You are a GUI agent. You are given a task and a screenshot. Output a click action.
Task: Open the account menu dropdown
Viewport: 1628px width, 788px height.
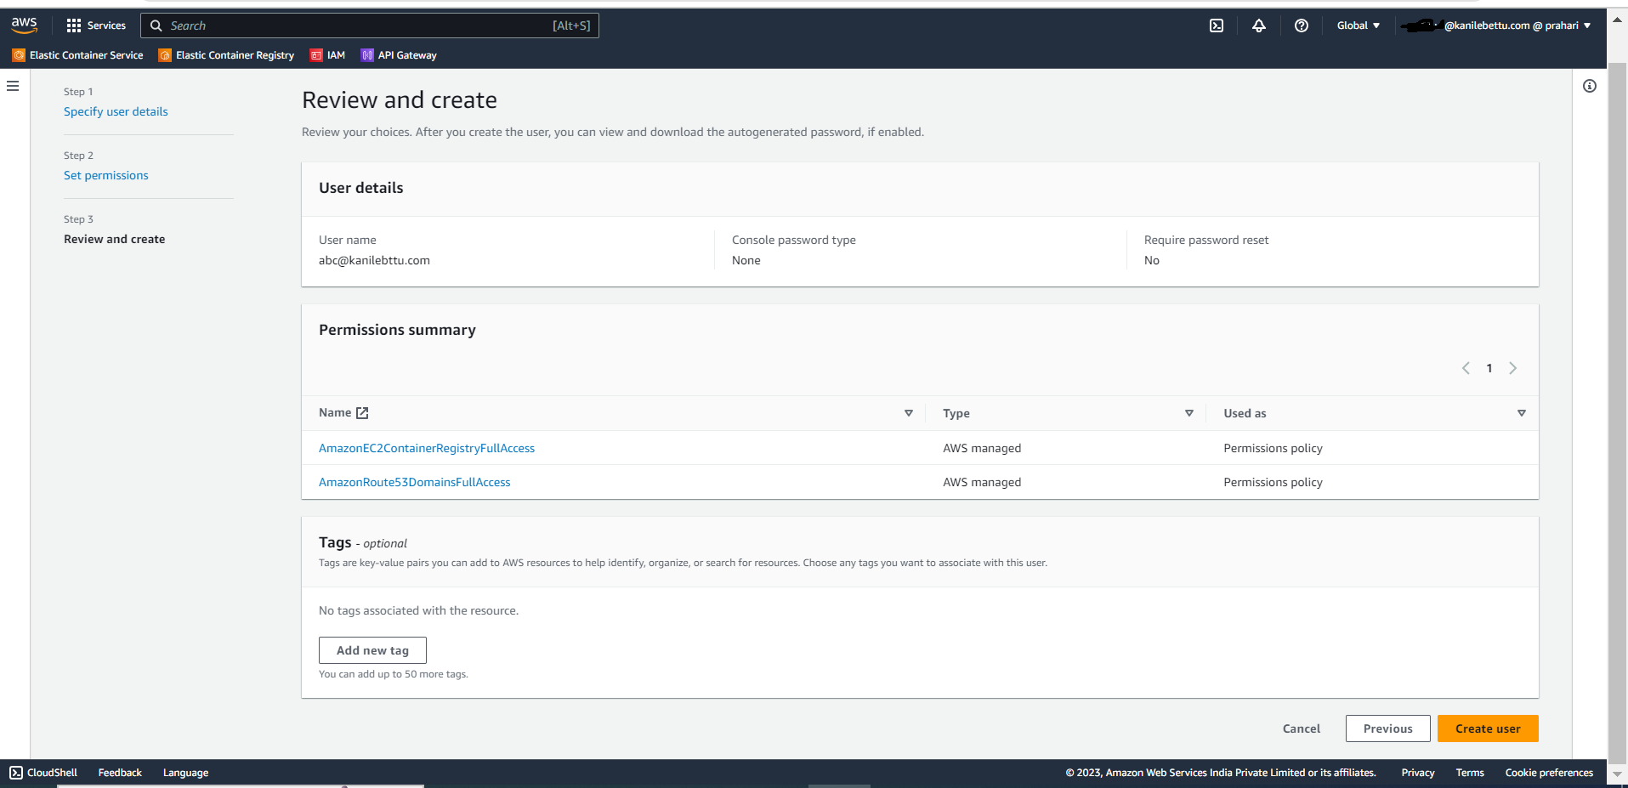click(x=1496, y=26)
